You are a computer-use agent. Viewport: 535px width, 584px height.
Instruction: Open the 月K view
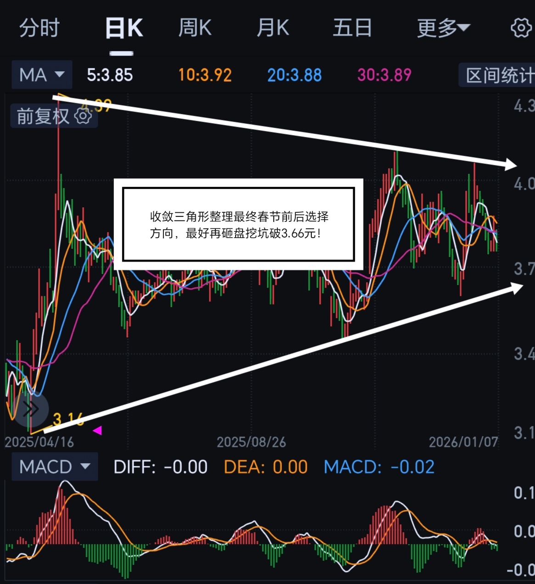coord(273,28)
